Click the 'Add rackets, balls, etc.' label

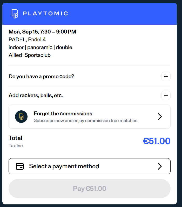tap(36, 95)
